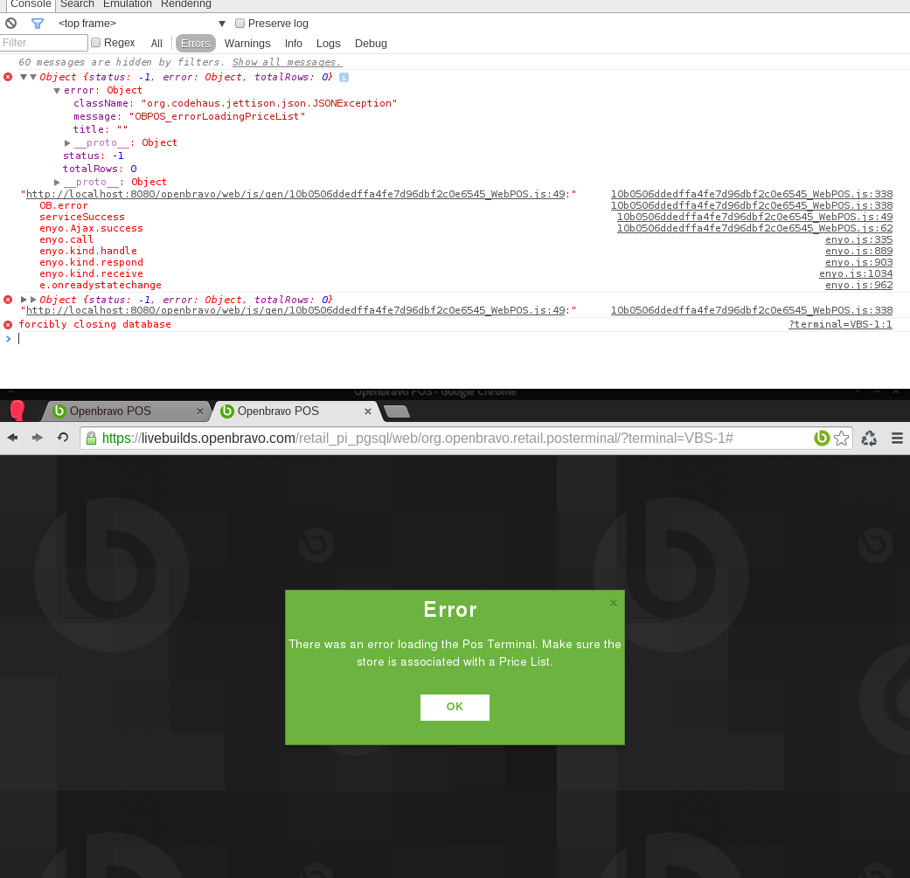Close the second Openbravo POS tab
This screenshot has height=878, width=910.
[368, 411]
